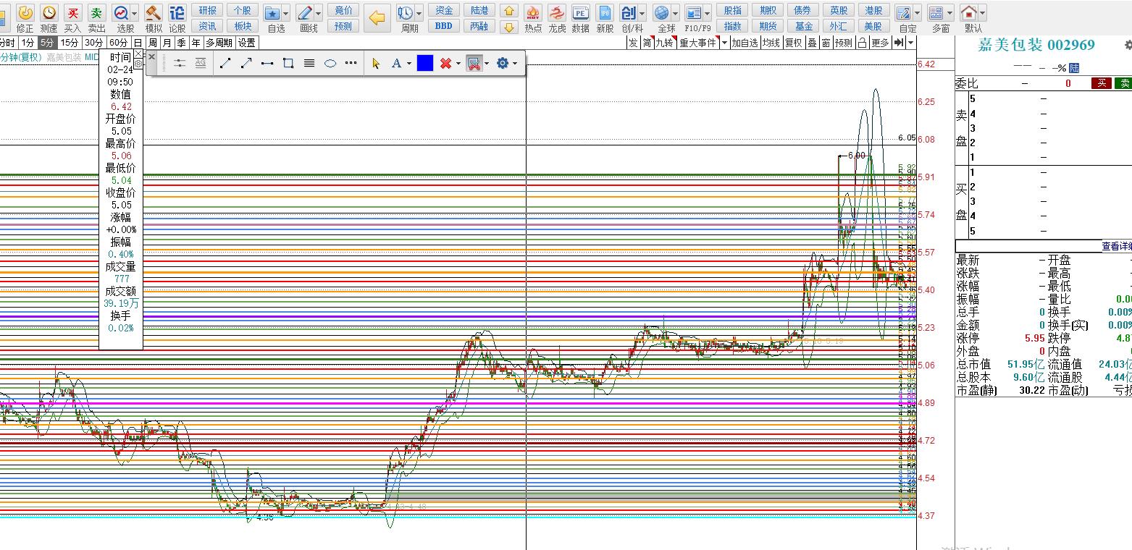1132x550 pixels.
Task: Click the blue color swatch
Action: 425,64
